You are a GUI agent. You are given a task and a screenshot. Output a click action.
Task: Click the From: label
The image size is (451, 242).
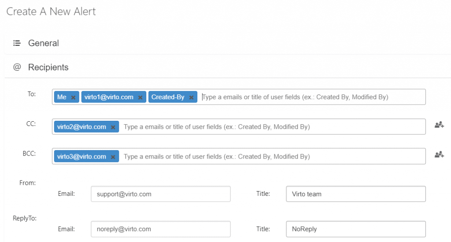[28, 183]
